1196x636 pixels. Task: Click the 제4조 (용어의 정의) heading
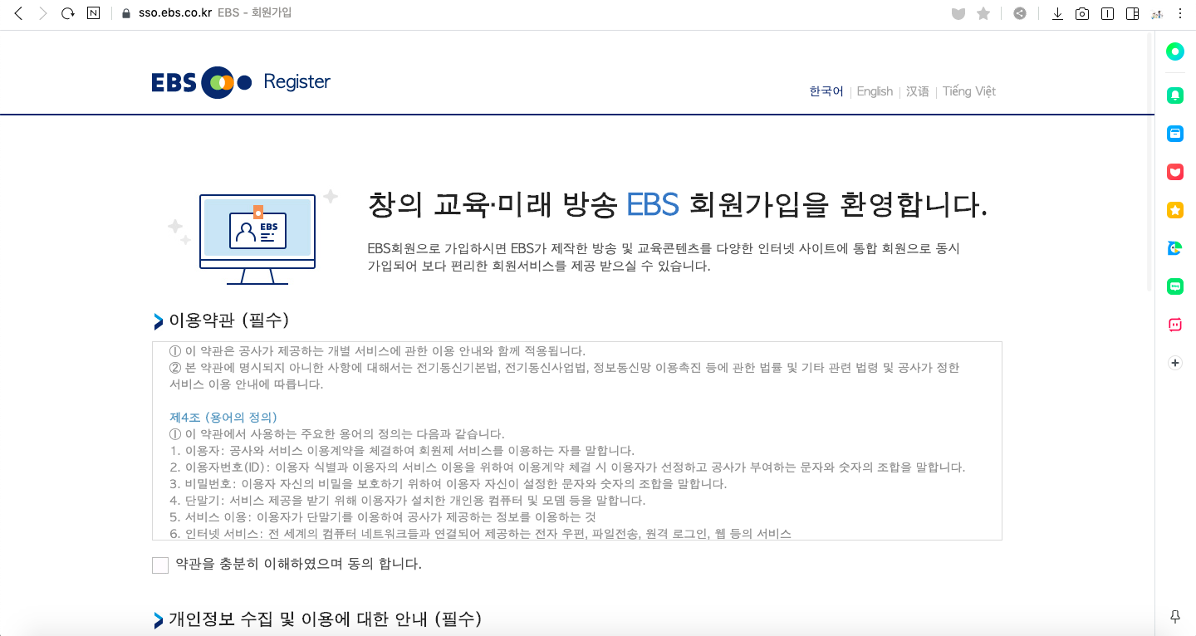tap(223, 417)
